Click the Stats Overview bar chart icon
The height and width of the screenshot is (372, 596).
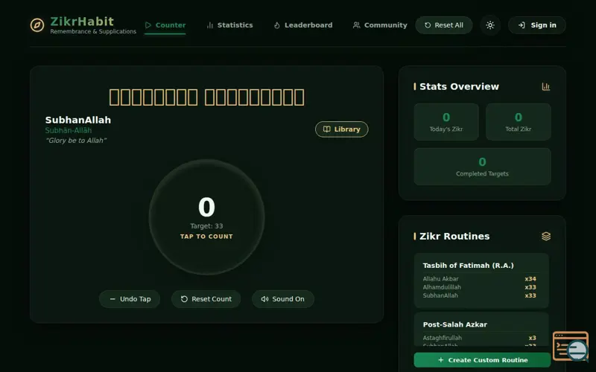point(546,86)
